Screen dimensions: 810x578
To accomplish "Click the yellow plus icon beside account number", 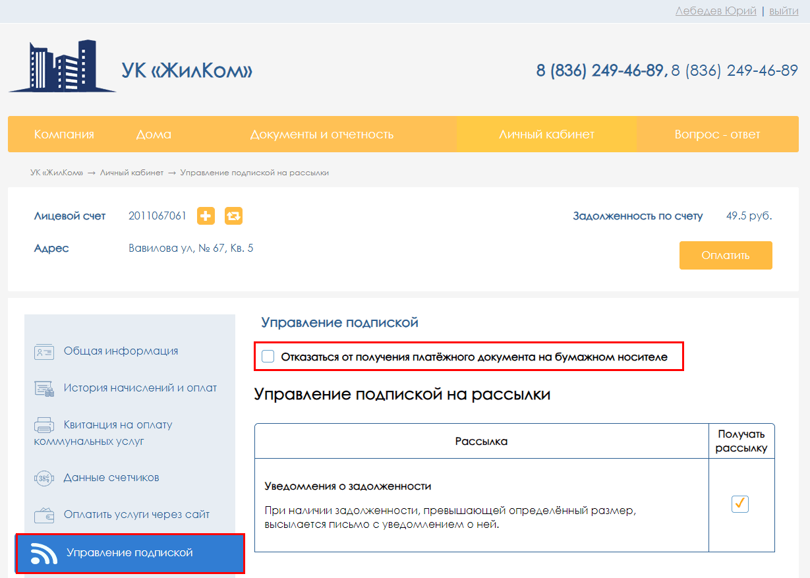I will [x=206, y=216].
